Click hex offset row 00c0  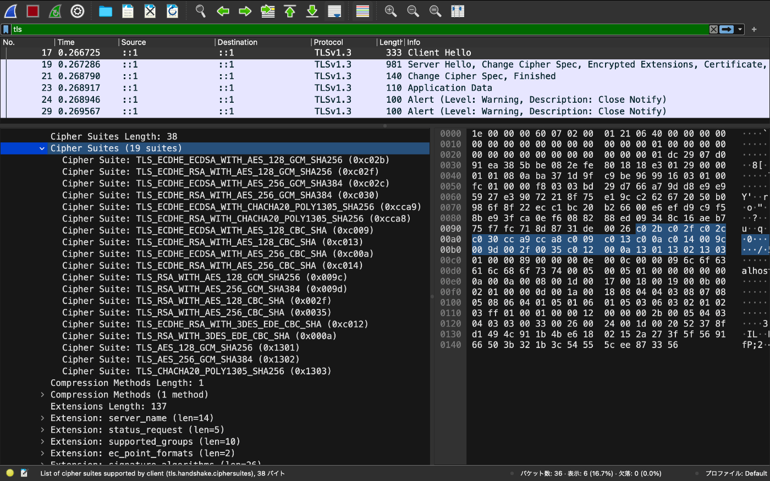[x=450, y=260]
